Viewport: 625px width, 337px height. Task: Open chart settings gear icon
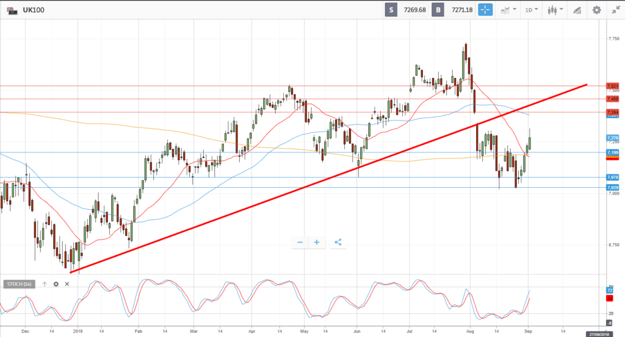coord(596,10)
